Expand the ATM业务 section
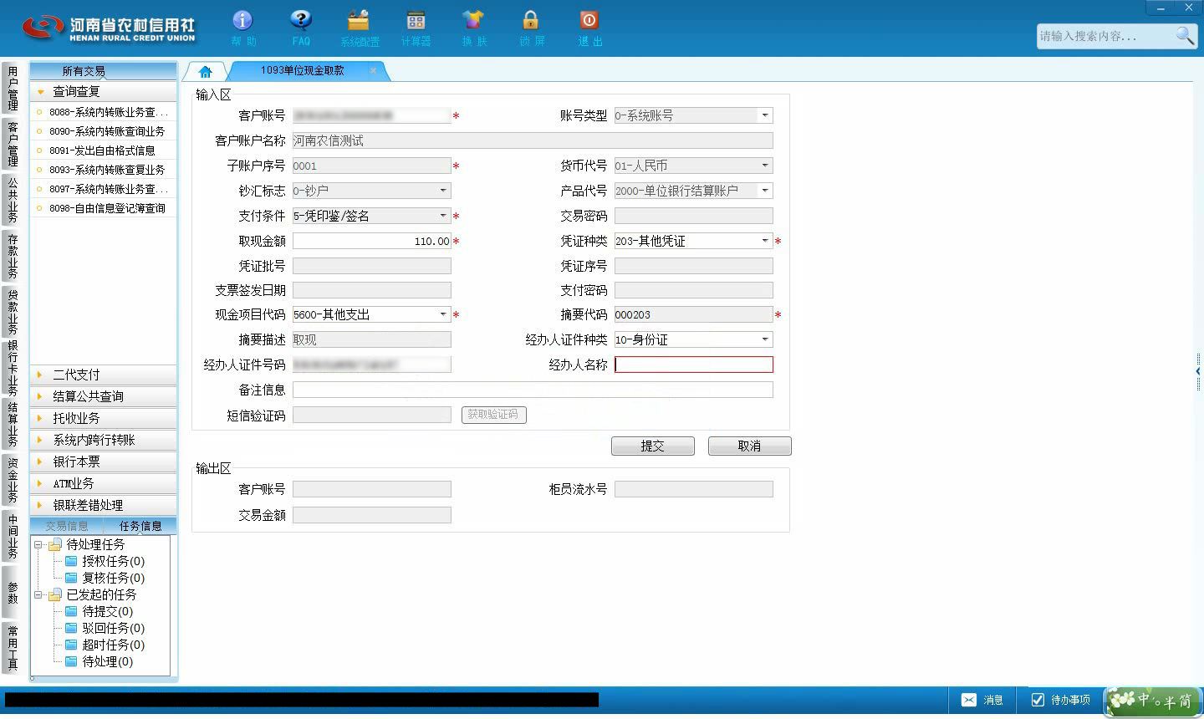 click(x=103, y=483)
